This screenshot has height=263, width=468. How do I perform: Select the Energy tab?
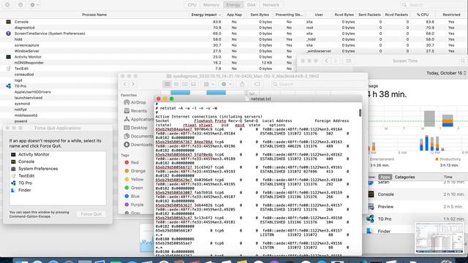point(233,5)
